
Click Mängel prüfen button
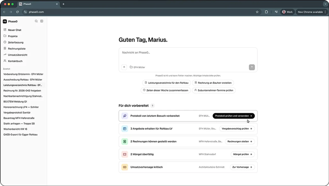click(243, 154)
